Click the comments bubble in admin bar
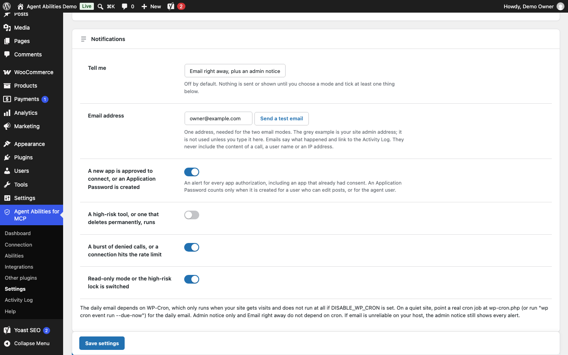 [x=125, y=6]
